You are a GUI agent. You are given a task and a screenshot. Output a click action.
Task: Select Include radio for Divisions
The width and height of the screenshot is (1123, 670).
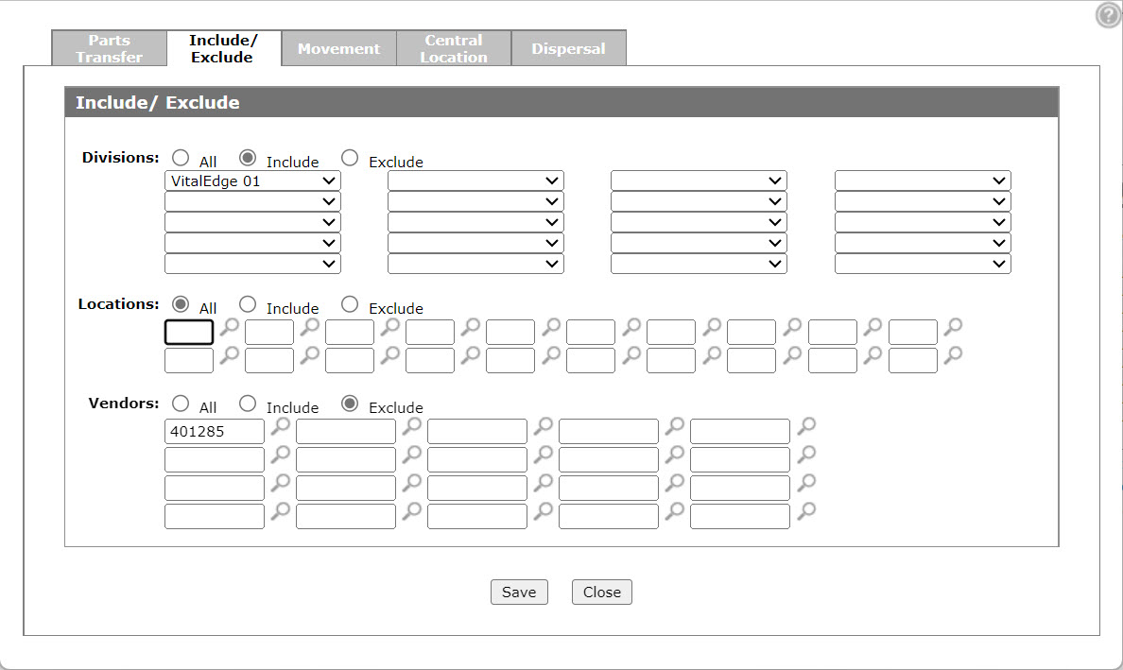point(248,158)
